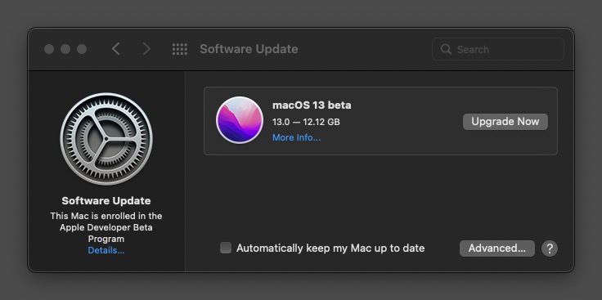Click the Software Update window title

(x=249, y=49)
